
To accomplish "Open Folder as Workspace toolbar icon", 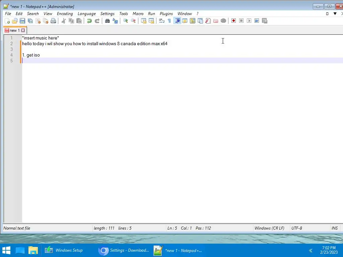I will click(216, 21).
